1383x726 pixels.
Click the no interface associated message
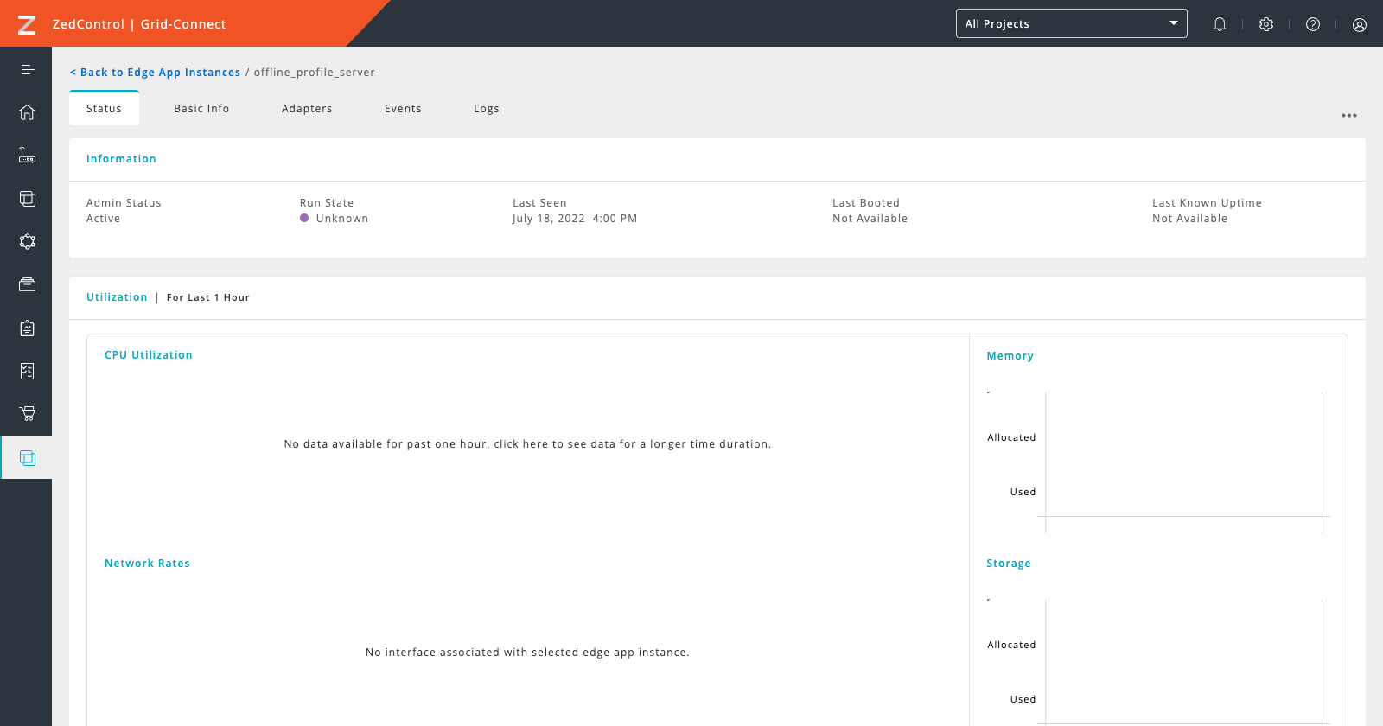point(527,653)
